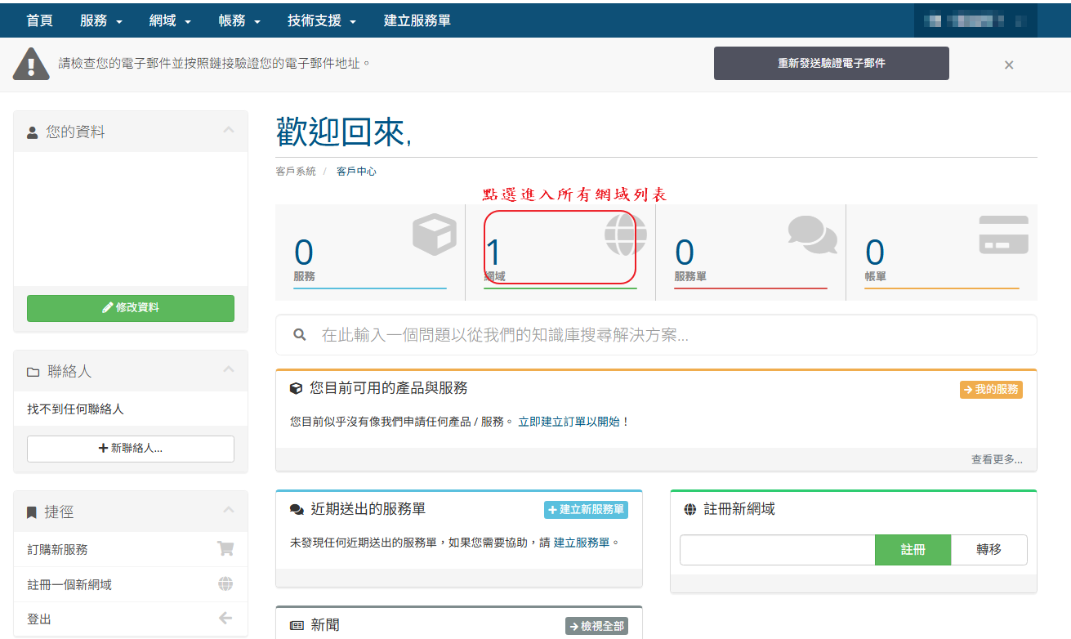This screenshot has height=639, width=1071.
Task: Open 建立服務單 from top menu
Action: [417, 20]
